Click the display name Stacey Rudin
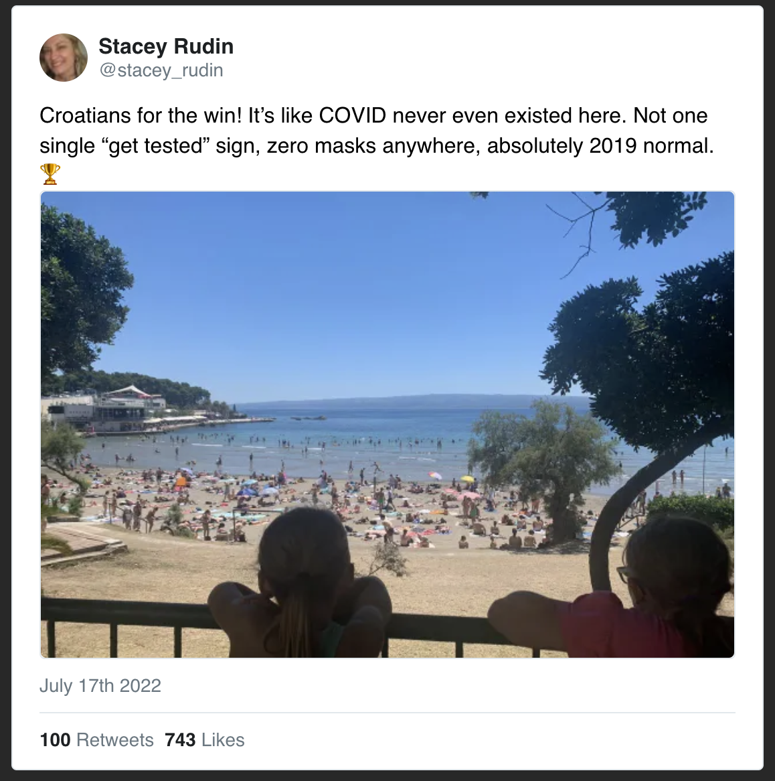775x781 pixels. click(x=166, y=46)
